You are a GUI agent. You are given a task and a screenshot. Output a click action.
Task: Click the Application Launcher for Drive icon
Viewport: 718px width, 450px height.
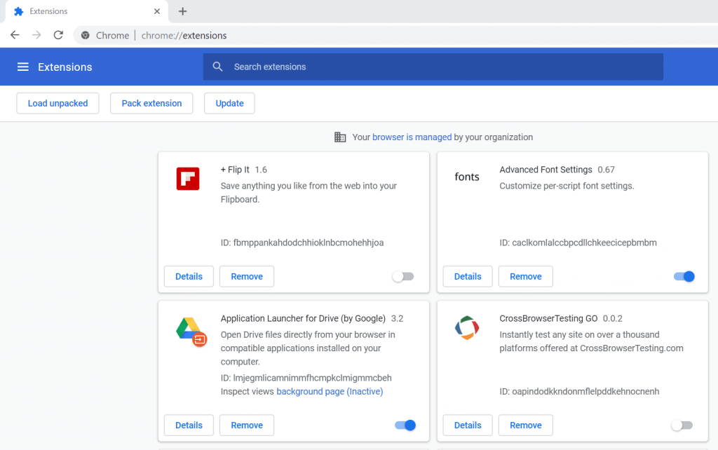[x=191, y=332]
